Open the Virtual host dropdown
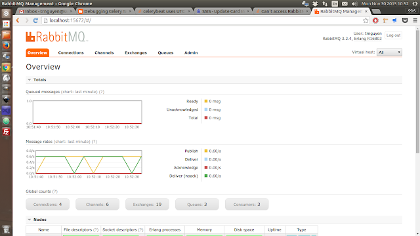Image resolution: width=420 pixels, height=236 pixels. (389, 52)
